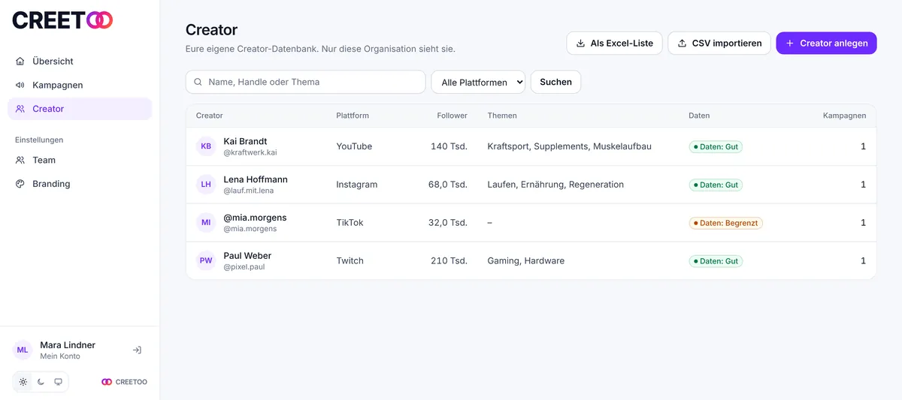The image size is (902, 400).
Task: Click the Twitch platform cell
Action: tap(350, 261)
